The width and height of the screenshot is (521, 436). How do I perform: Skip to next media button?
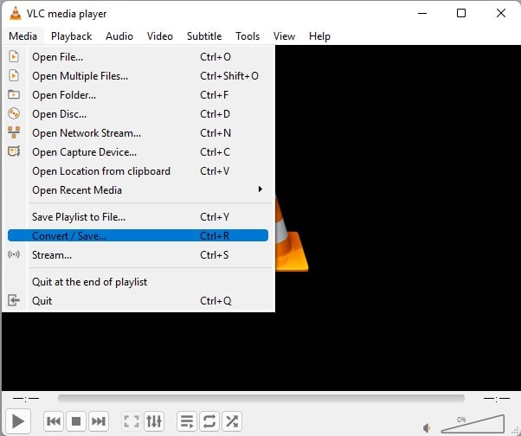tap(99, 421)
